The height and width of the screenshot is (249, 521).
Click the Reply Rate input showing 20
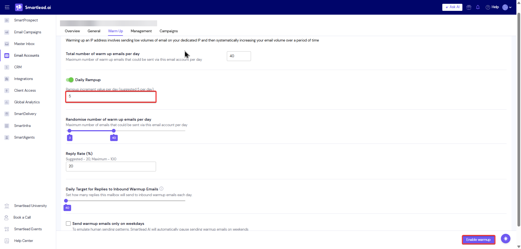click(x=111, y=166)
